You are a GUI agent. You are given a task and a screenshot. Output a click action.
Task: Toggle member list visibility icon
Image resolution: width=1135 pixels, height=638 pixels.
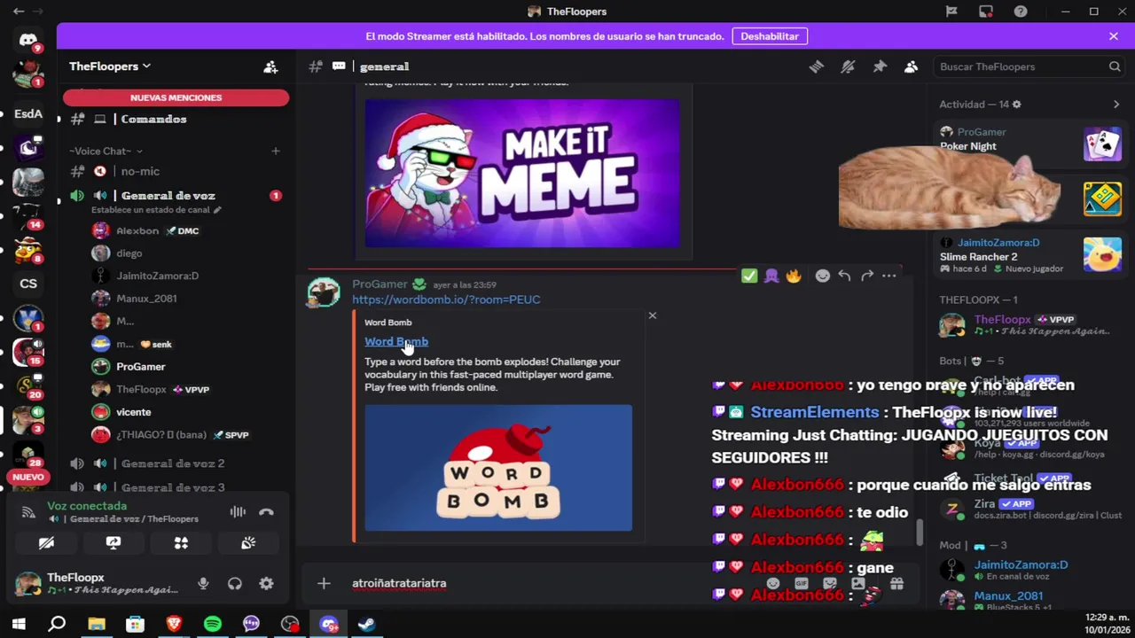tap(911, 66)
